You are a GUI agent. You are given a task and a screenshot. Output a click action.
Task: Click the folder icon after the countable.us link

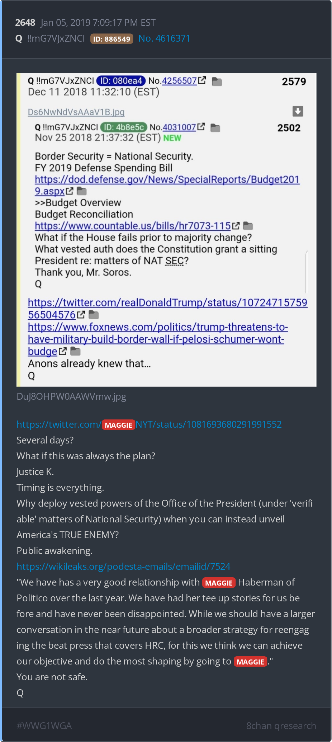[248, 226]
